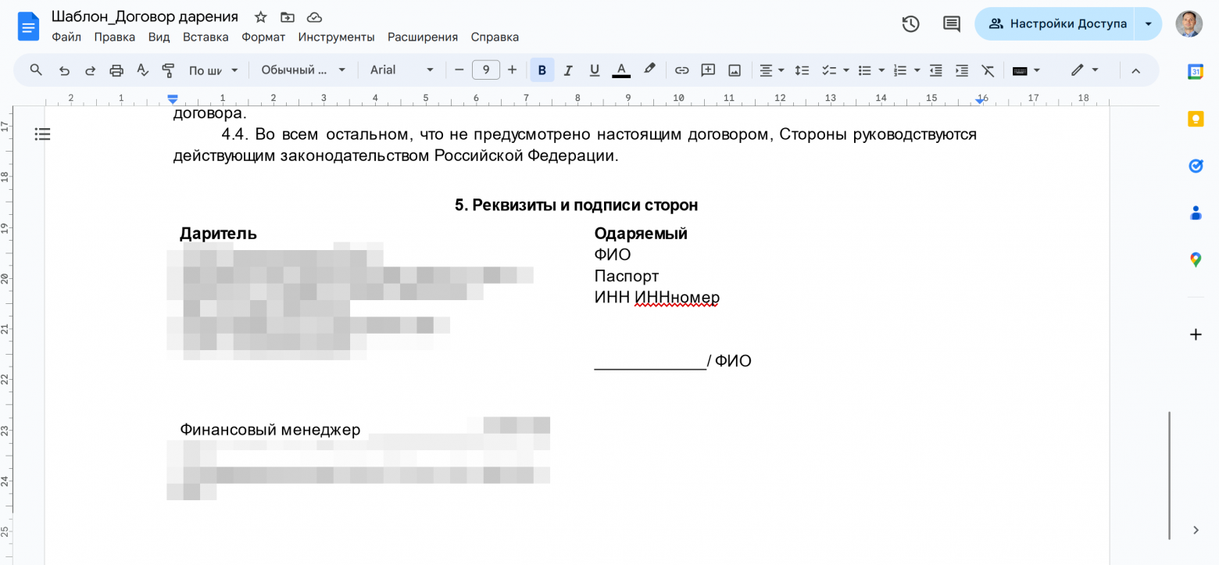This screenshot has width=1219, height=565.
Task: Open the Вид menu
Action: pyautogui.click(x=159, y=37)
